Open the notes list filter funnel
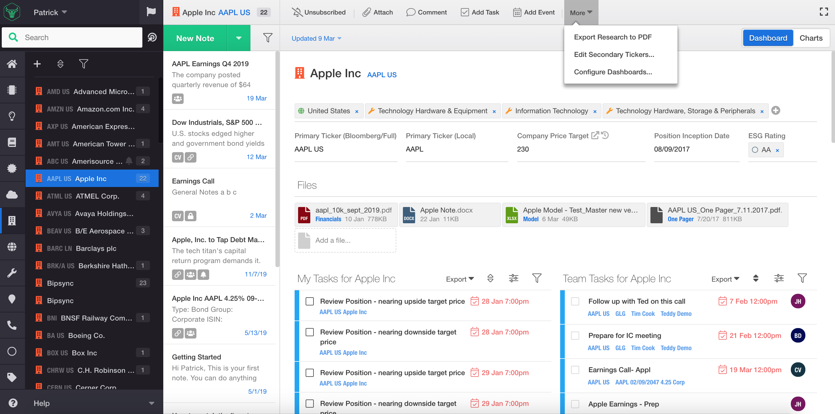The height and width of the screenshot is (414, 835). [267, 38]
